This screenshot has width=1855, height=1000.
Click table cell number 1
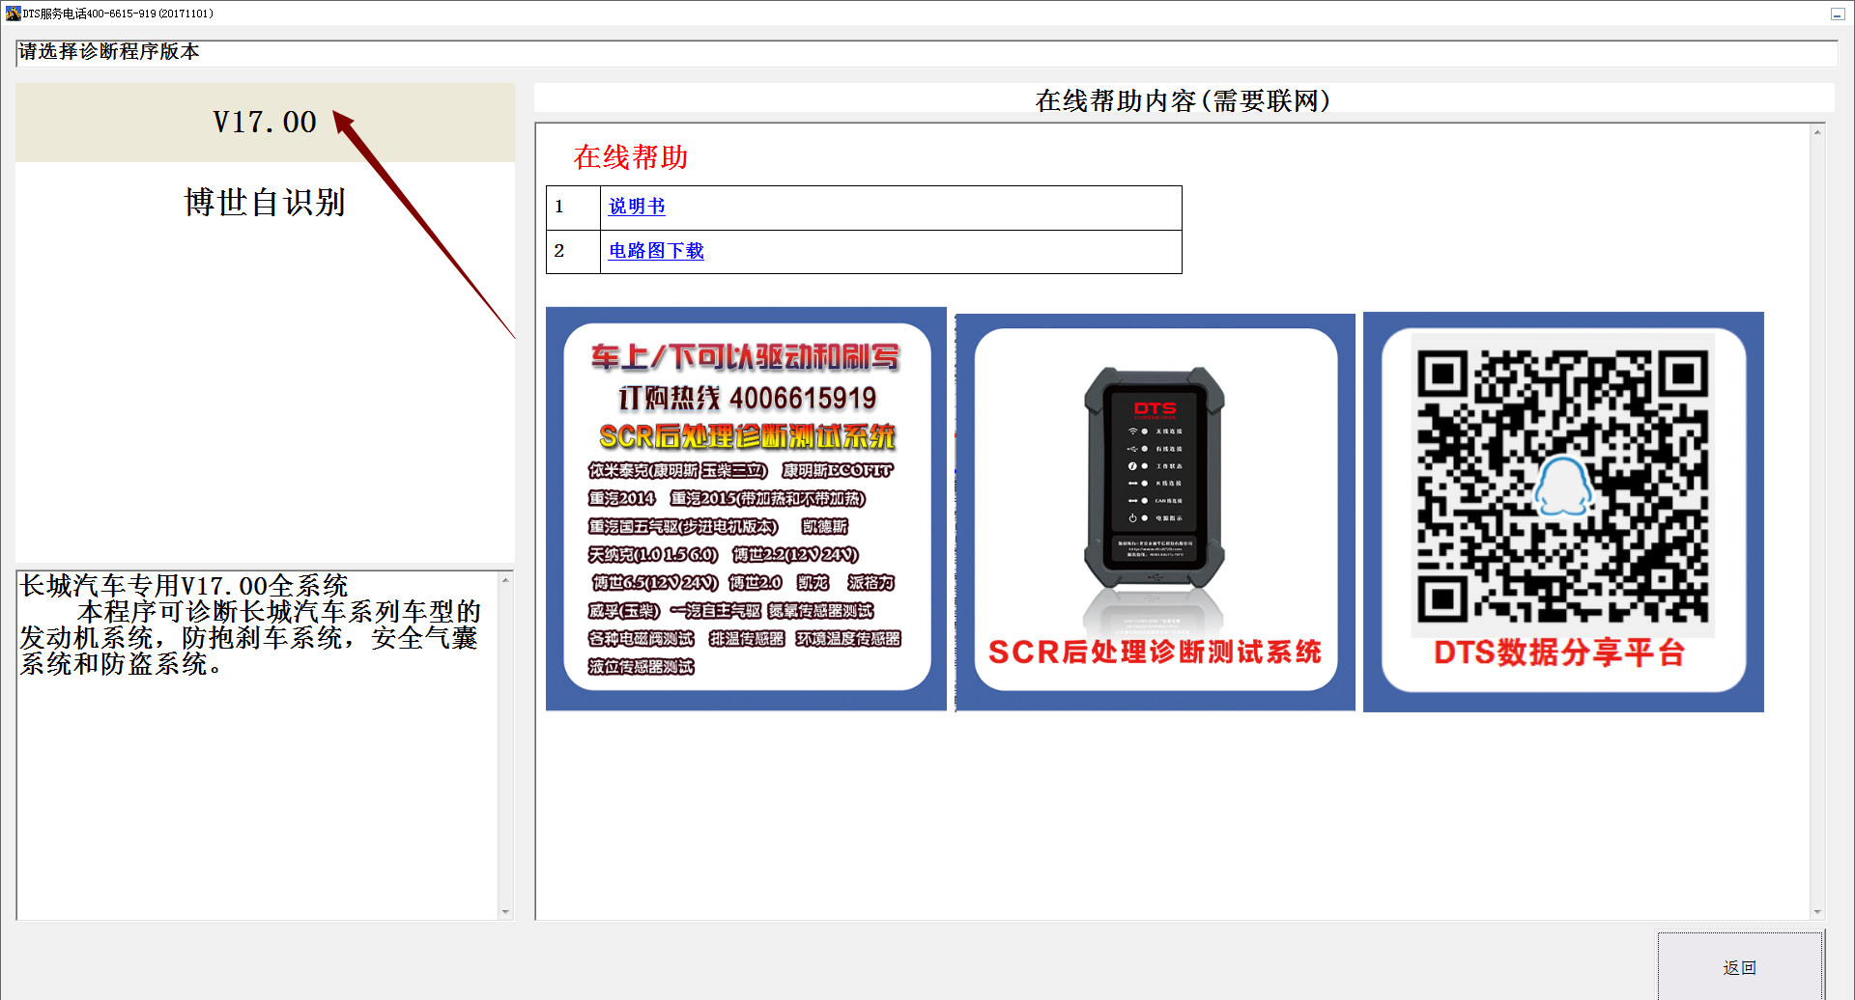click(x=573, y=208)
